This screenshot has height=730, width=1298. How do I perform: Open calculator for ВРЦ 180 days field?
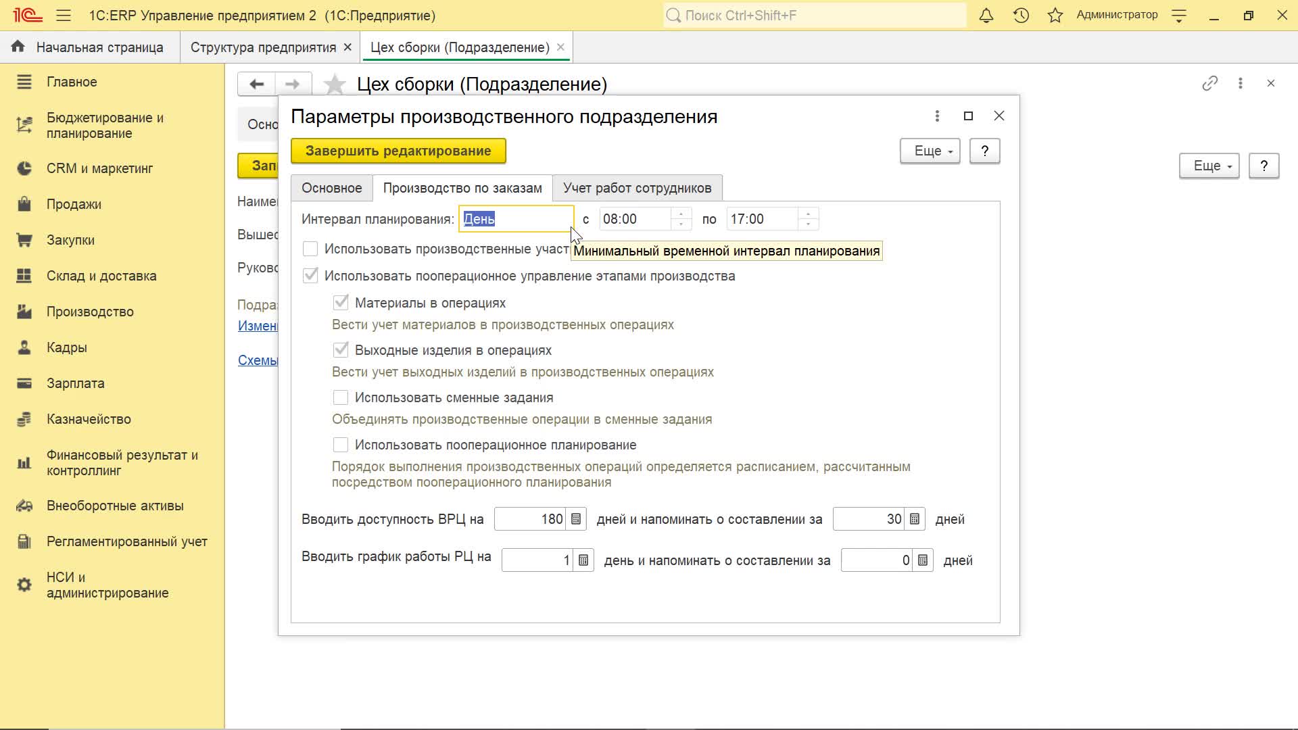click(x=576, y=519)
